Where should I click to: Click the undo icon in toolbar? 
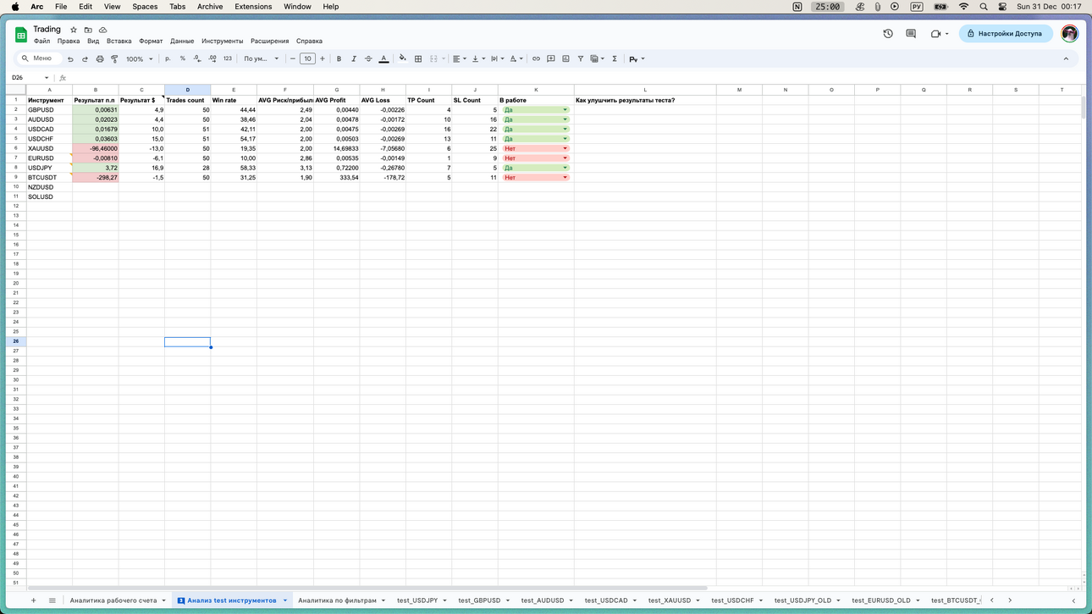[70, 59]
